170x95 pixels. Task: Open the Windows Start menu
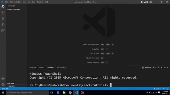pos(3,93)
